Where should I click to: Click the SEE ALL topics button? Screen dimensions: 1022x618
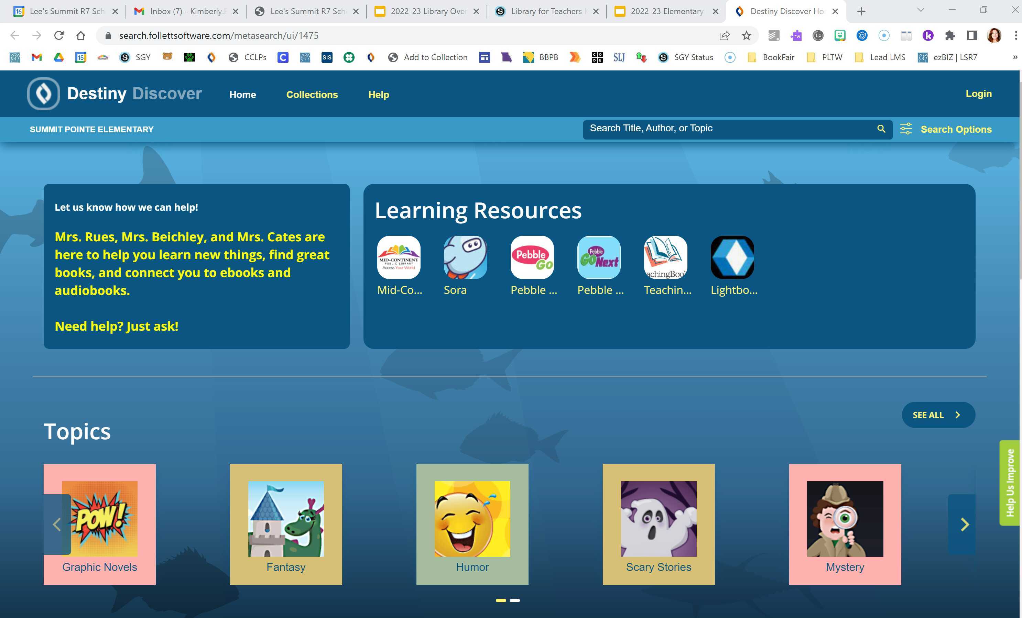[938, 415]
